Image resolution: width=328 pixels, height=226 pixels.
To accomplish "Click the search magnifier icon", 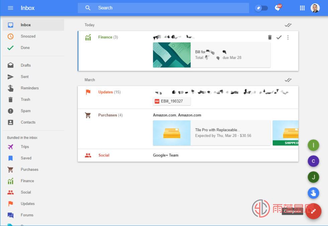I will [x=88, y=8].
